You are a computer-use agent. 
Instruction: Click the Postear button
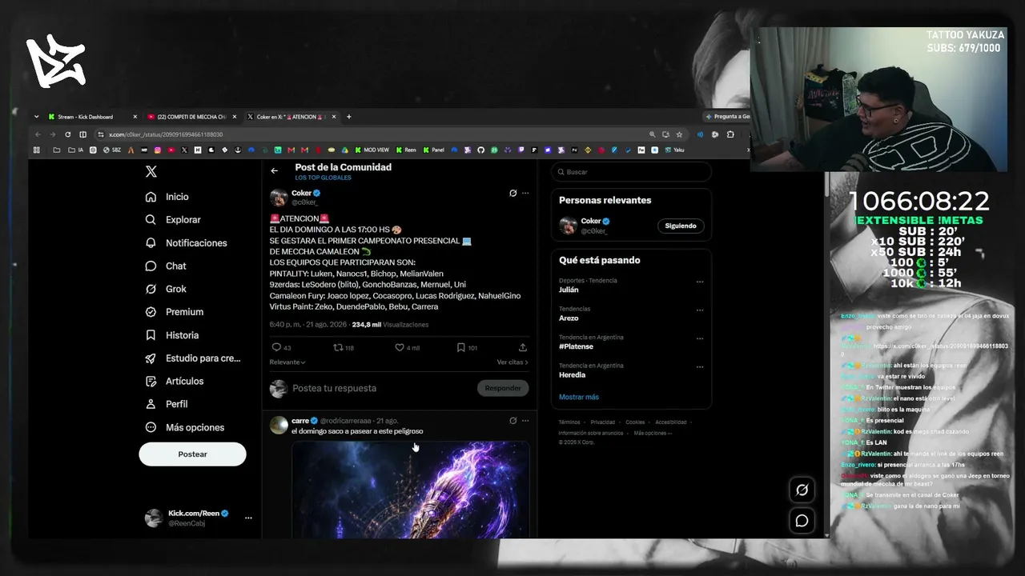192,454
